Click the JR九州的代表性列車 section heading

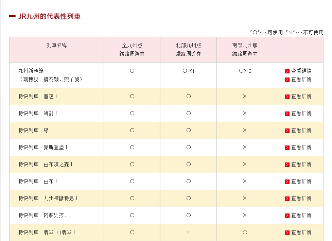pos(49,16)
